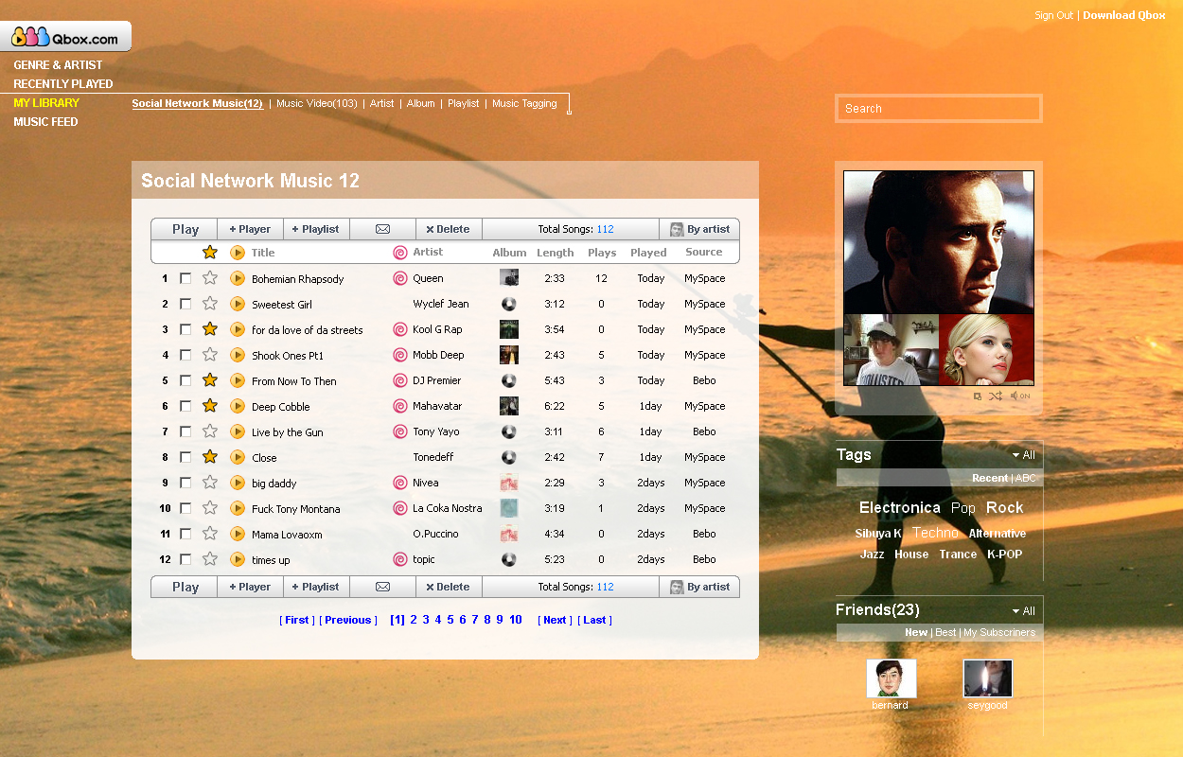Switch to the Artist tab
Viewport: 1183px width, 757px height.
[x=382, y=103]
